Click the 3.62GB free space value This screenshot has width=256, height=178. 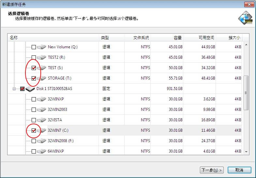tap(209, 99)
